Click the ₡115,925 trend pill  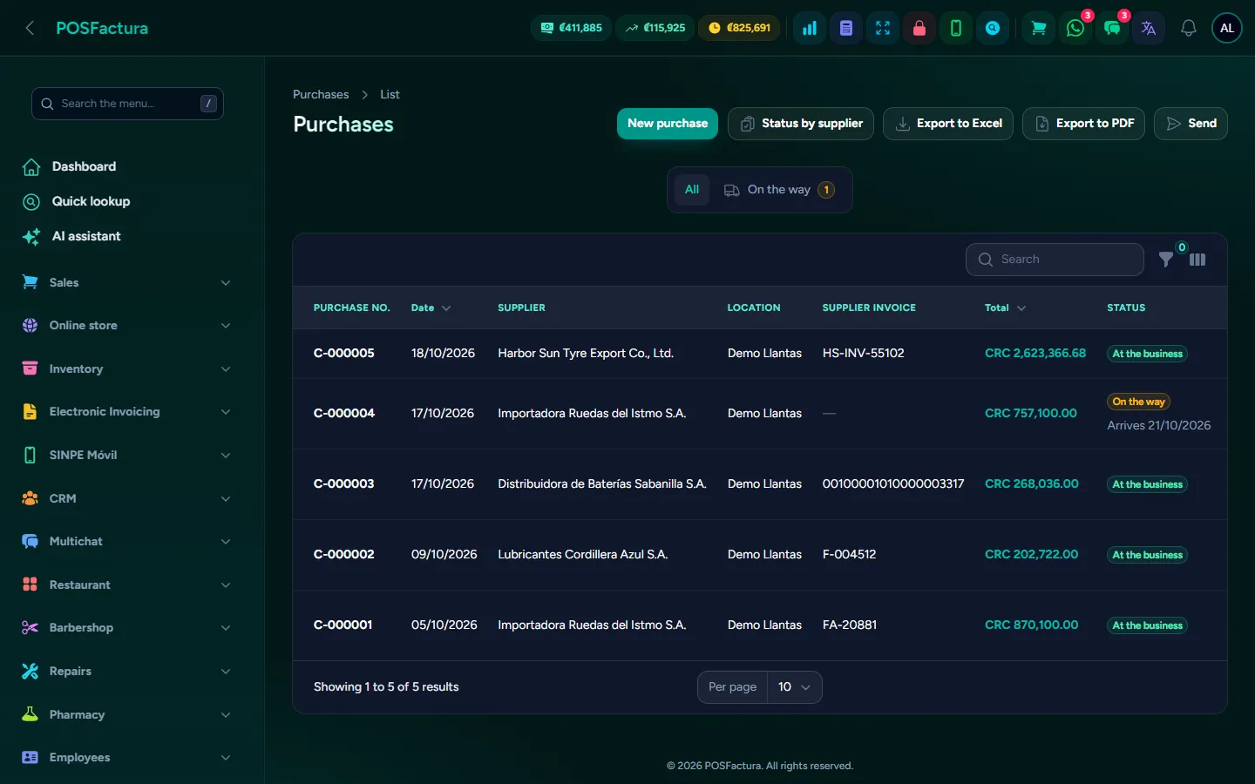(x=655, y=28)
